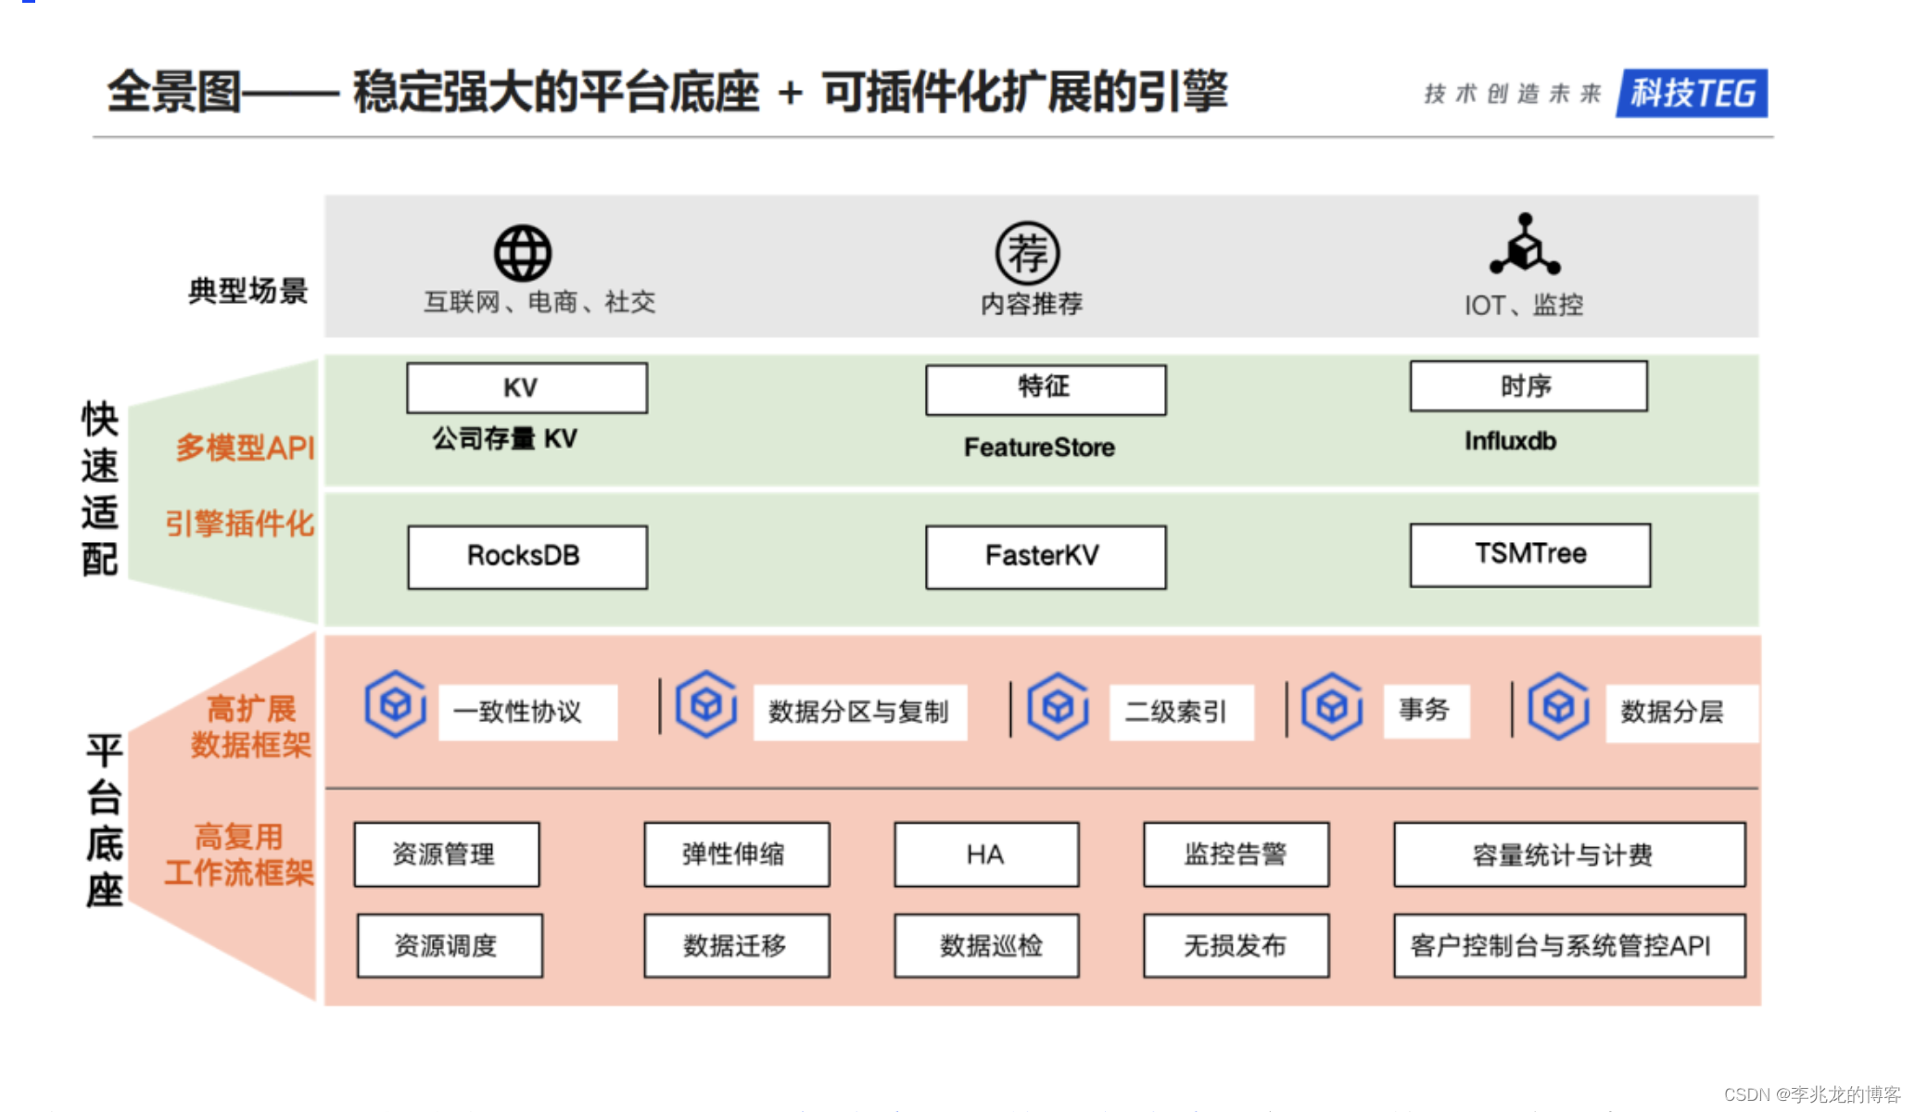Click the vertical 平台底座 label
1915x1112 pixels.
click(x=104, y=820)
